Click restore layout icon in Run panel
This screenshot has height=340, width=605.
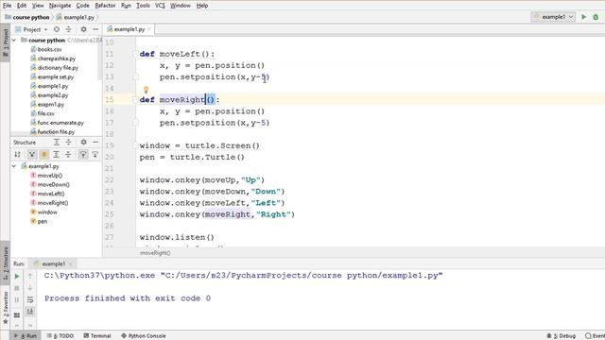point(17,314)
